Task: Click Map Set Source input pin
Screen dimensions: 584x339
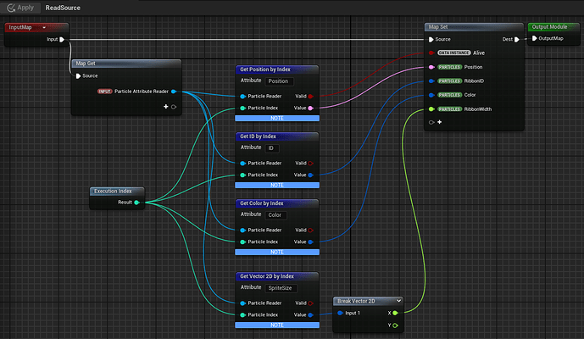Action: [431, 40]
